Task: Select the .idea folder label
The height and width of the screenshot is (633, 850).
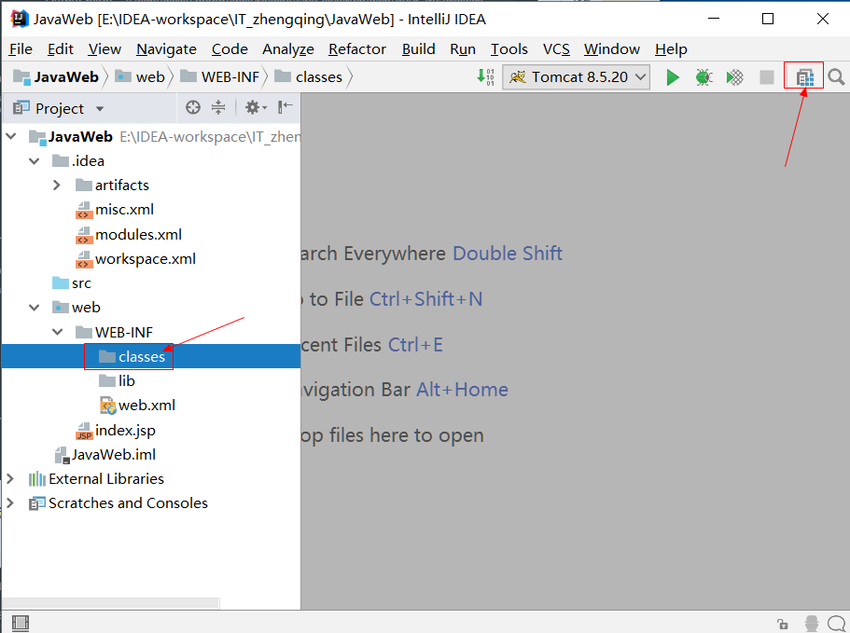Action: coord(88,161)
